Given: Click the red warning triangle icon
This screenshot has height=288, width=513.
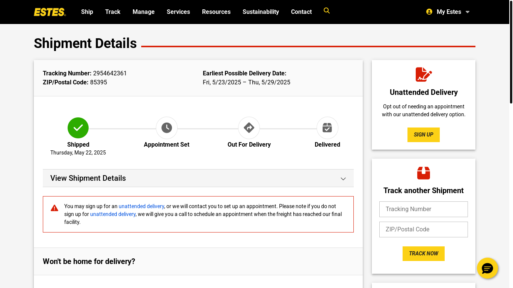Looking at the screenshot, I should point(54,208).
